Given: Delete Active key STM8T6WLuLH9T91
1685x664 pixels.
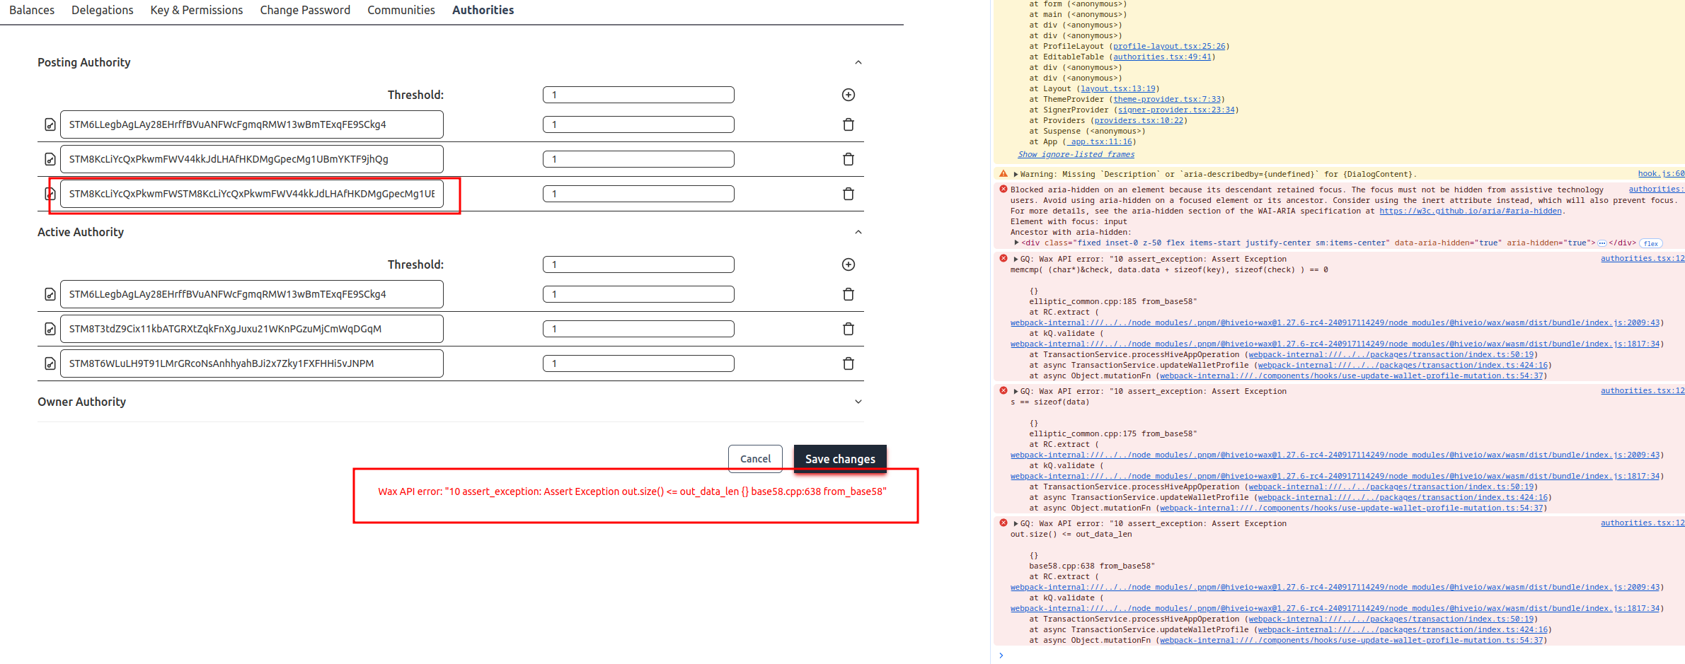Looking at the screenshot, I should point(848,363).
